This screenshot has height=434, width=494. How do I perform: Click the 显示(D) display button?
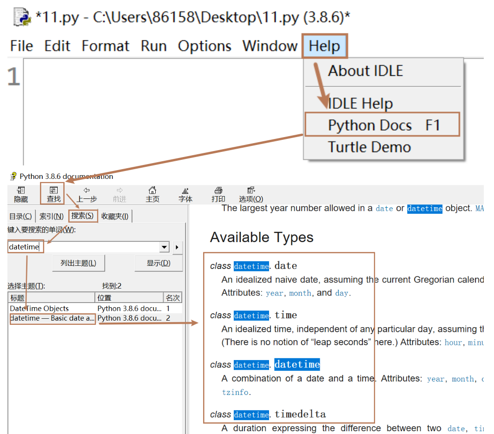pyautogui.click(x=158, y=263)
